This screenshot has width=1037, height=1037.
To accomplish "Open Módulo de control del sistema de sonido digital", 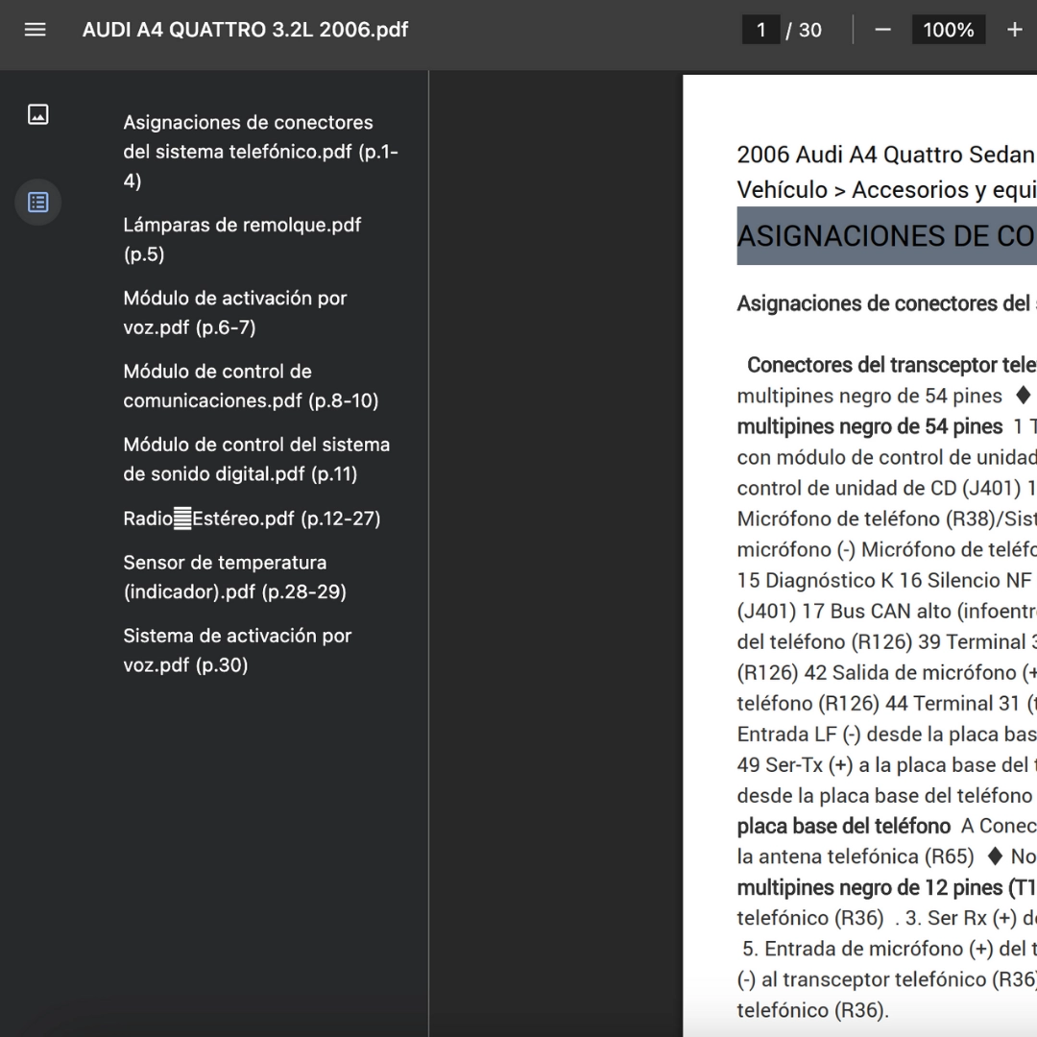I will click(256, 459).
